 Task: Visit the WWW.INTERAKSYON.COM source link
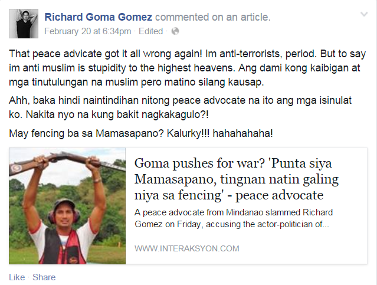click(x=187, y=248)
